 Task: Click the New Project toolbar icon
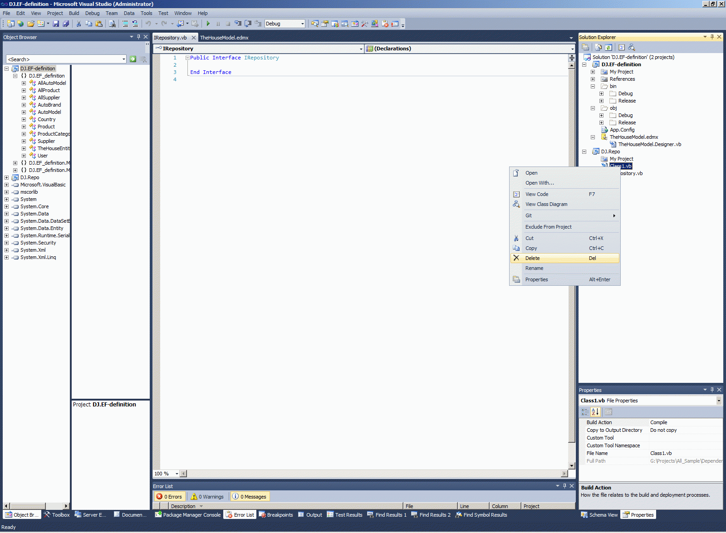click(10, 24)
